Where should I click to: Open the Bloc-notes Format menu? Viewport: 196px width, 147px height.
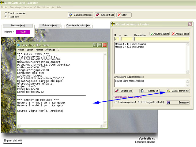point(39,50)
